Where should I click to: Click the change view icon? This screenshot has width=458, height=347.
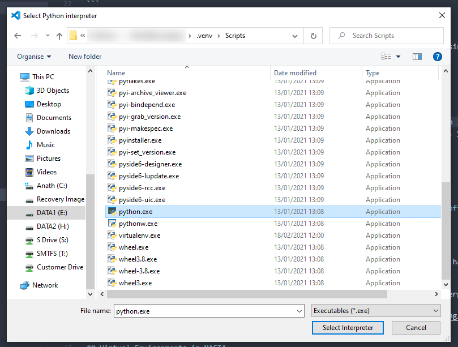[386, 57]
